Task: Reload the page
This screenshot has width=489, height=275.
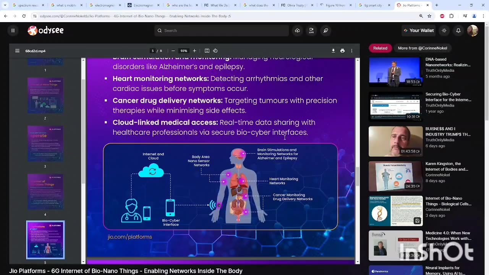Action: (x=24, y=16)
